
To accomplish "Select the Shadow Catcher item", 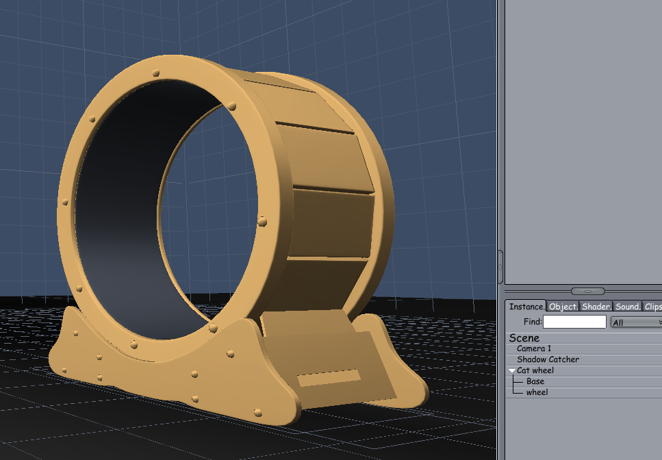I will [548, 359].
